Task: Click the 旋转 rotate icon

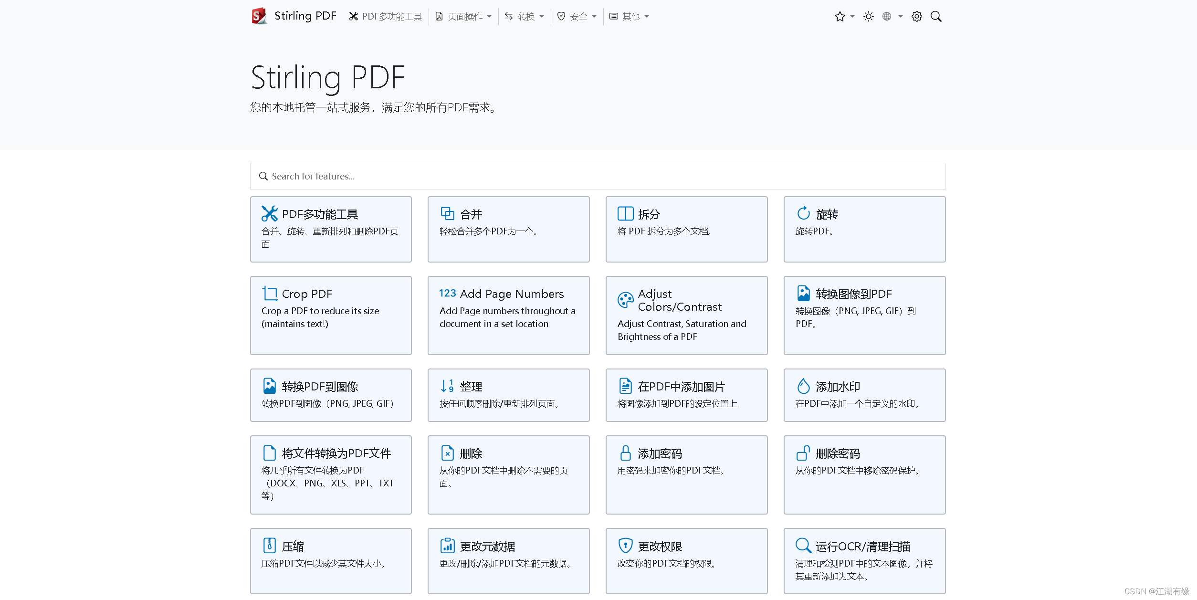Action: (804, 213)
